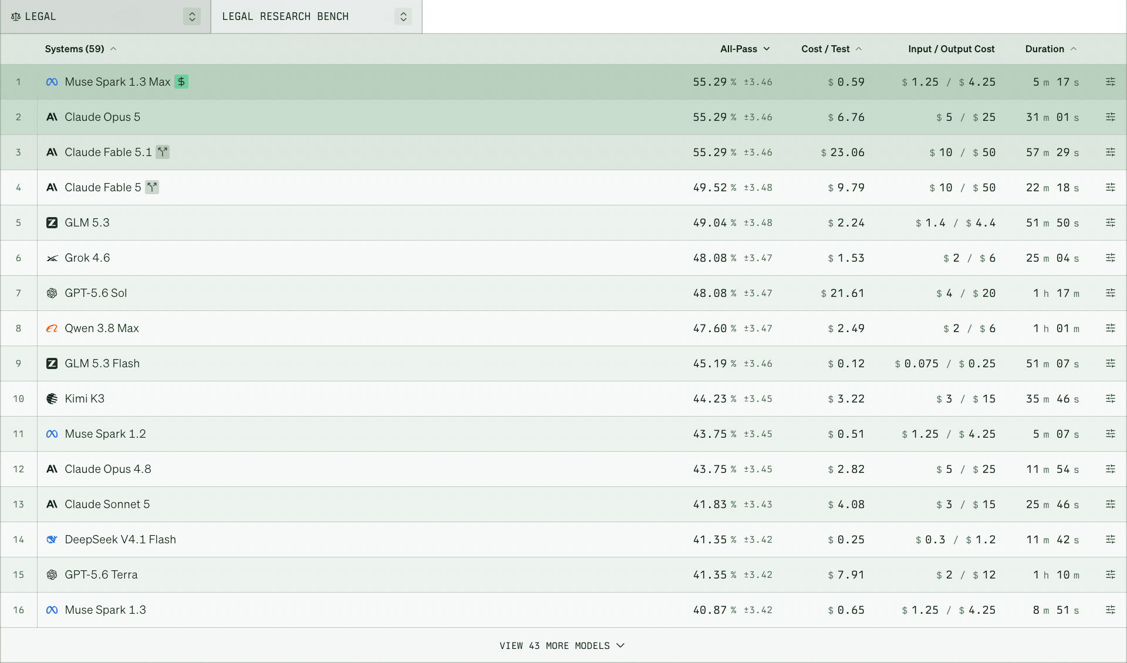Sort by the All-Pass column
The image size is (1127, 663).
point(745,49)
